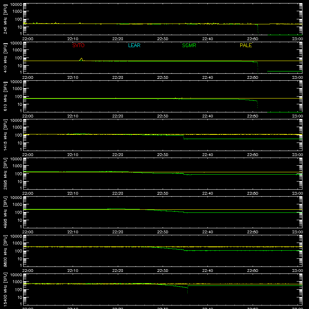This screenshot has width=309, height=309.
Task: Click 22:50 tick label under 1415 MHz plot
Action: point(253,155)
